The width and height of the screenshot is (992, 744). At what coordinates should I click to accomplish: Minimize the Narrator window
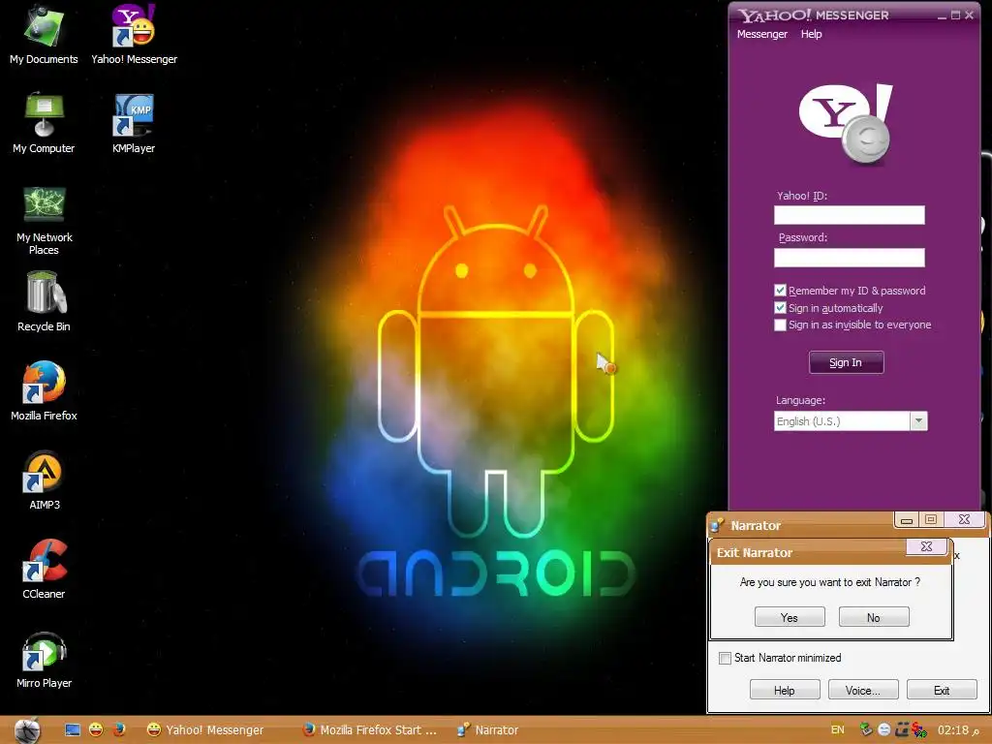pos(907,520)
